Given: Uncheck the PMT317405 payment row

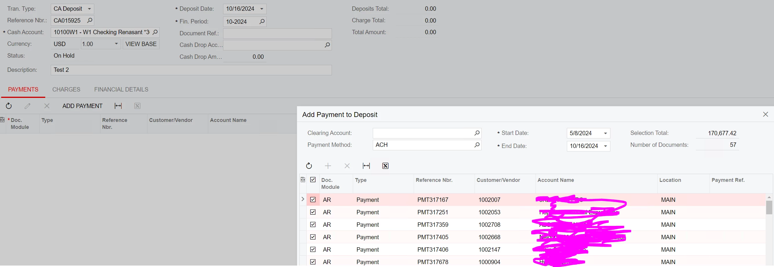Looking at the screenshot, I should tap(313, 237).
